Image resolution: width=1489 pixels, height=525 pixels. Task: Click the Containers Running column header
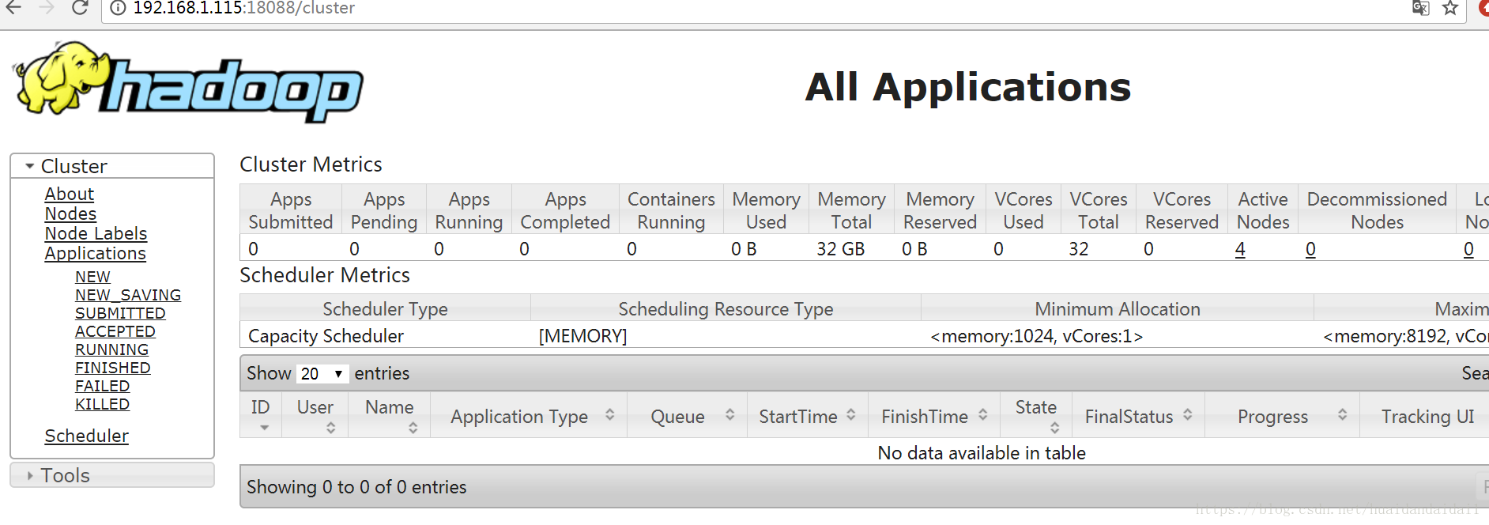tap(671, 210)
